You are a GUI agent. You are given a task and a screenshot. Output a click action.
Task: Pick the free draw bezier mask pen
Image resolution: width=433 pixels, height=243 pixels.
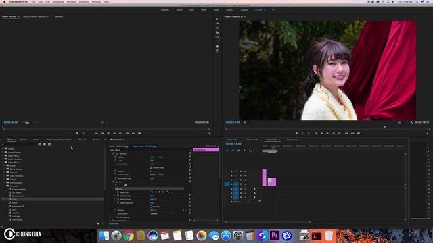coord(125,185)
